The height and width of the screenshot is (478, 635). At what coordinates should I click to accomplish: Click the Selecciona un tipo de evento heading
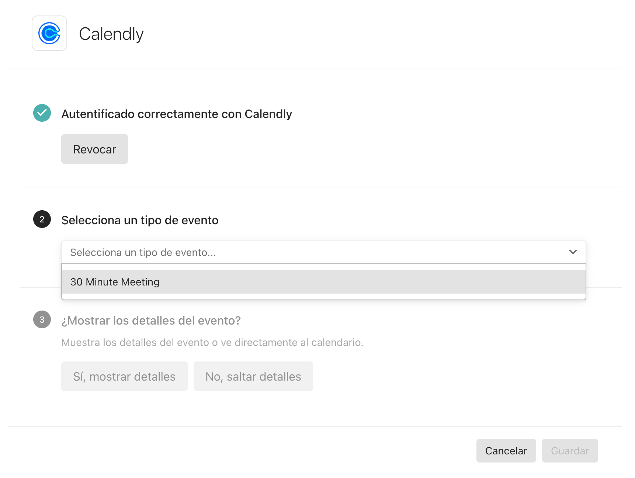[140, 220]
